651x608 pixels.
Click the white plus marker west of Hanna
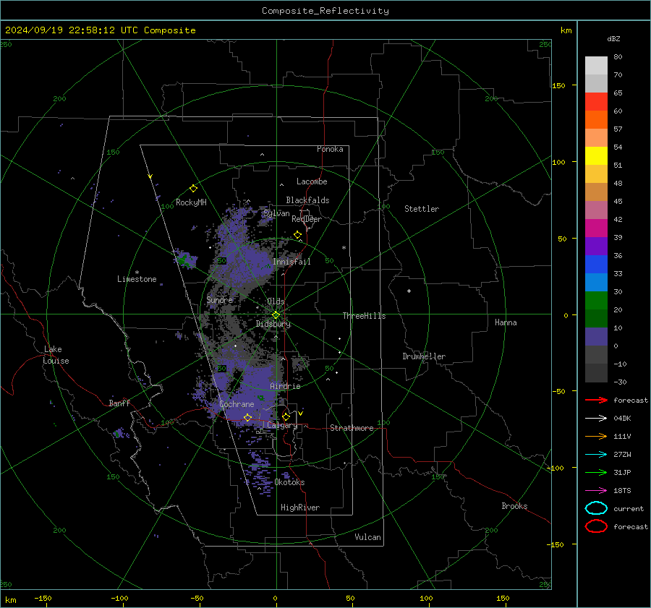click(x=409, y=291)
